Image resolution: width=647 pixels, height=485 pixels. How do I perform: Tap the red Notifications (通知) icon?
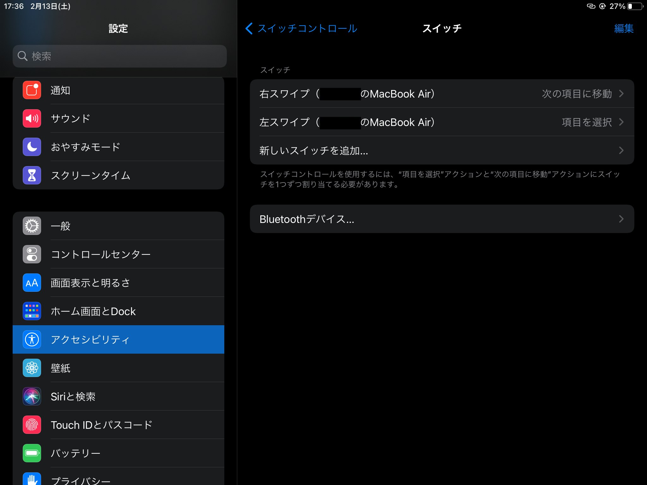(x=32, y=90)
